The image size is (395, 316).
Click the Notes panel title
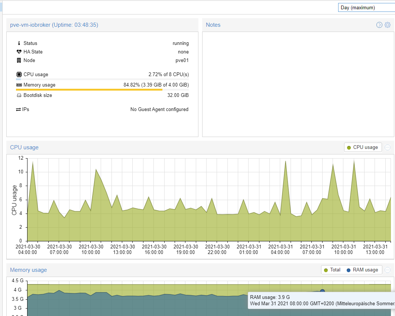tap(213, 25)
